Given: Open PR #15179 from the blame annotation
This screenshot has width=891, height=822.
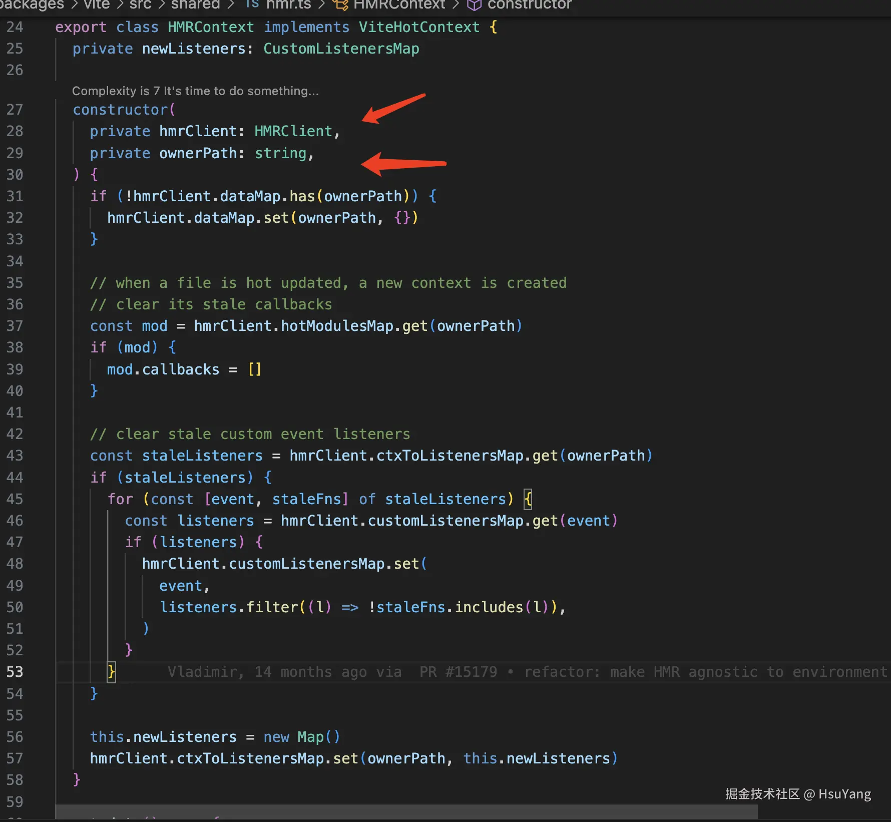Looking at the screenshot, I should coord(458,672).
